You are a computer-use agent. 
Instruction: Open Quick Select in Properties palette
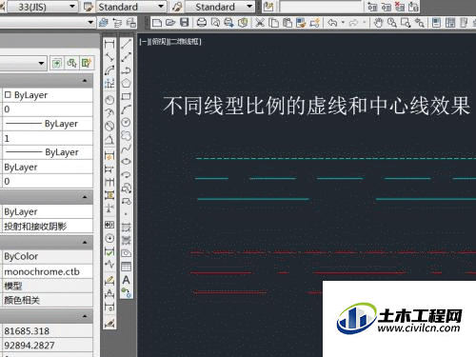tap(87, 63)
